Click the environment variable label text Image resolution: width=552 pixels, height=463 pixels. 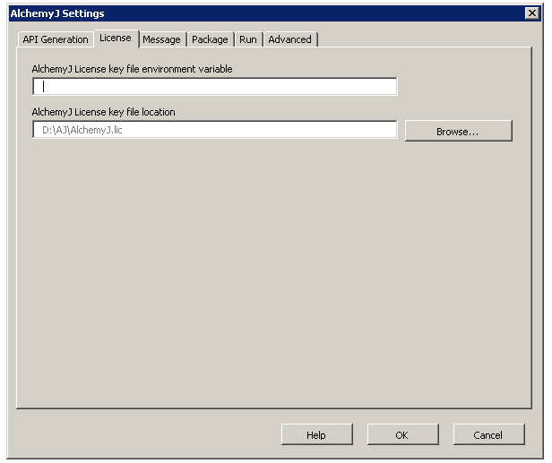click(x=132, y=69)
